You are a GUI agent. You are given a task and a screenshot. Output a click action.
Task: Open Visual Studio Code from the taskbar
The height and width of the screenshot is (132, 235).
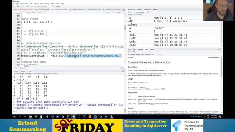click(52, 117)
